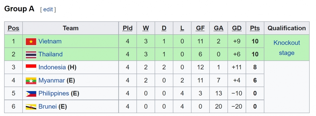Open the Indonesia team link

click(x=52, y=67)
